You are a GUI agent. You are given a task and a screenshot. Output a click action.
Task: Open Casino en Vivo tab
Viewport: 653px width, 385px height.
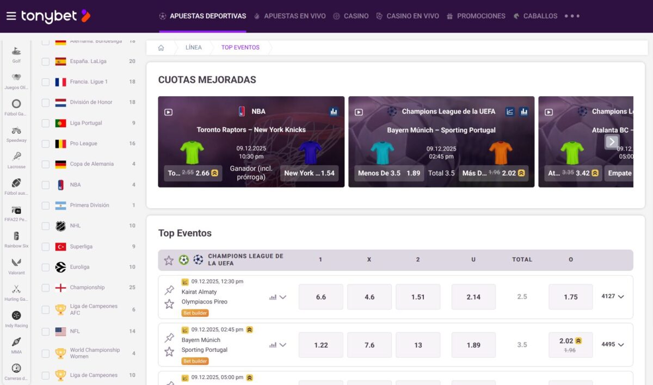click(x=408, y=16)
